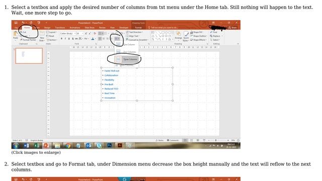Click the Center alignment button
Image resolution: width=322 pixels, height=181 pixels.
(104, 39)
